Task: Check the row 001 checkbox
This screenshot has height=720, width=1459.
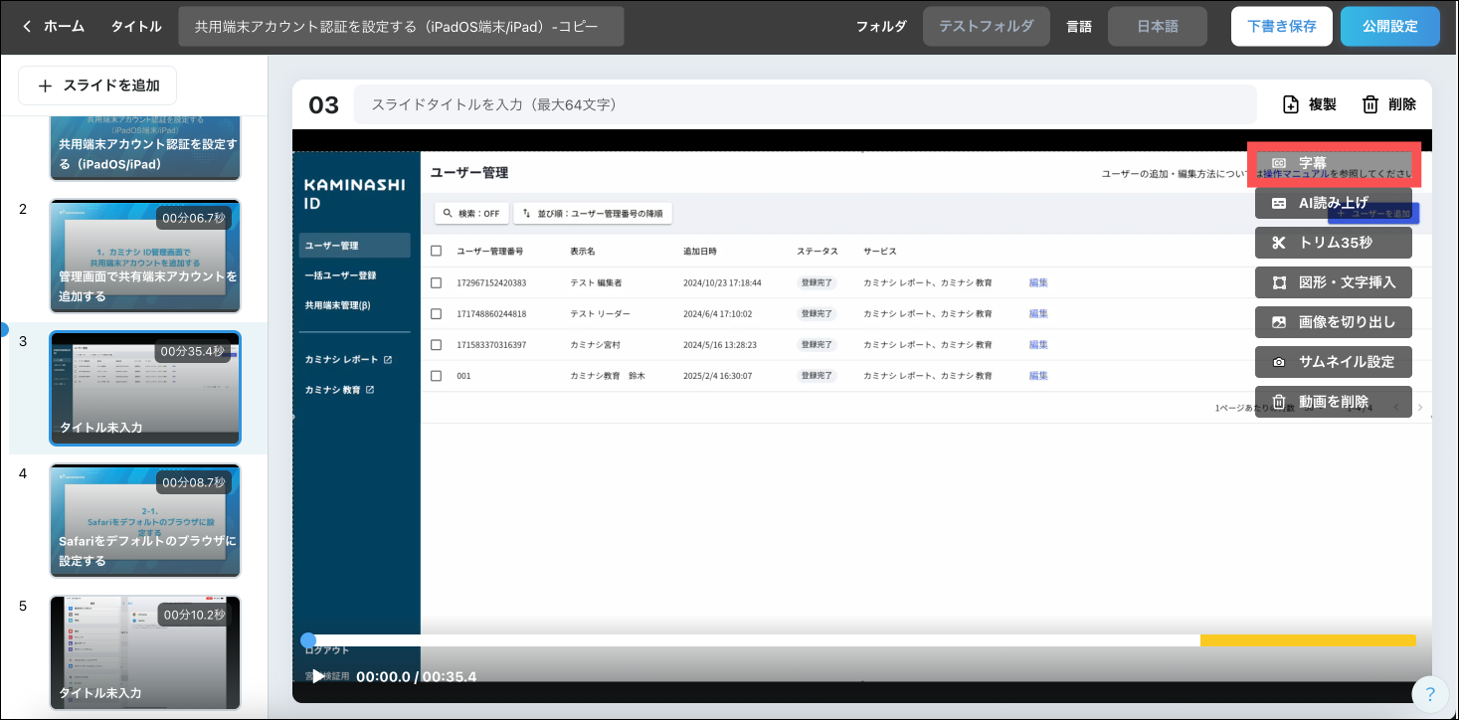Action: point(436,376)
